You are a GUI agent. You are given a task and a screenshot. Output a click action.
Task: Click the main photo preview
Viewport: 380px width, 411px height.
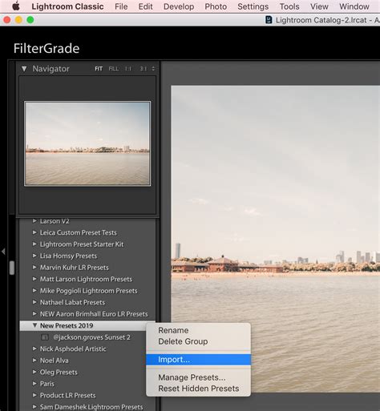pos(276,239)
